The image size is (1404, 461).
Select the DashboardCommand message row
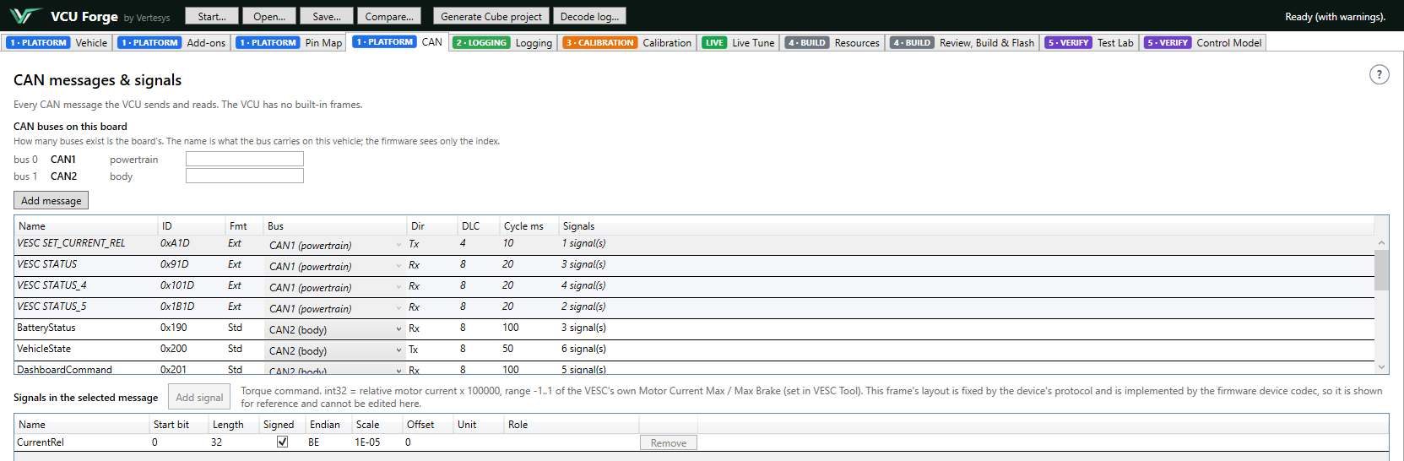694,368
